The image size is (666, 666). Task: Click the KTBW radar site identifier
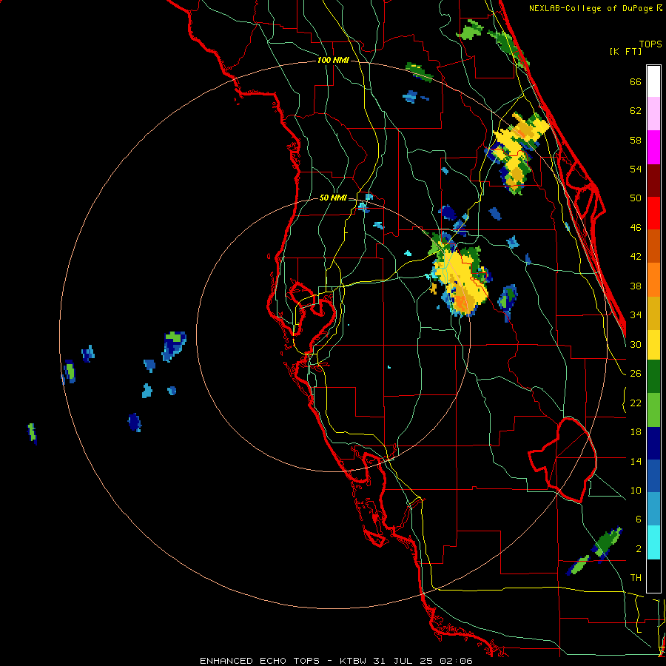tap(354, 661)
